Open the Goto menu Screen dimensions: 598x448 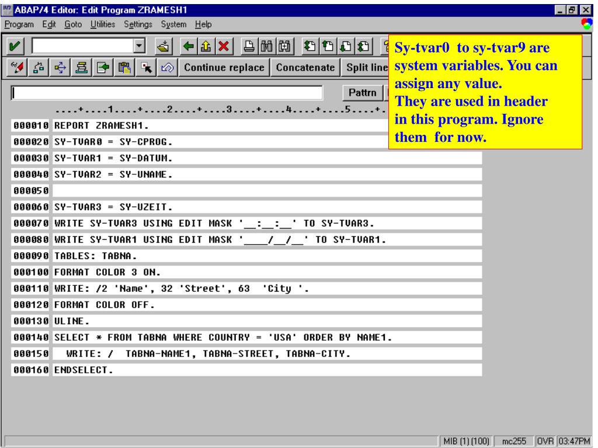(73, 24)
